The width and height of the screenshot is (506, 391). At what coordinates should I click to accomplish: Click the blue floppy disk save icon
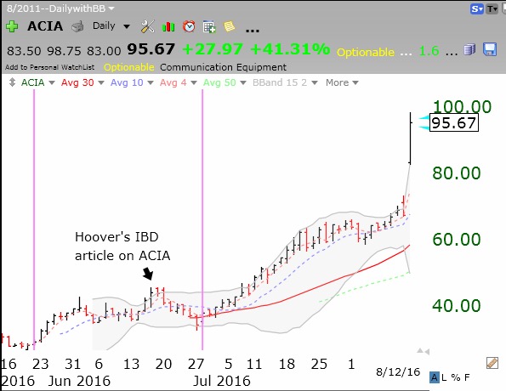pyautogui.click(x=490, y=49)
